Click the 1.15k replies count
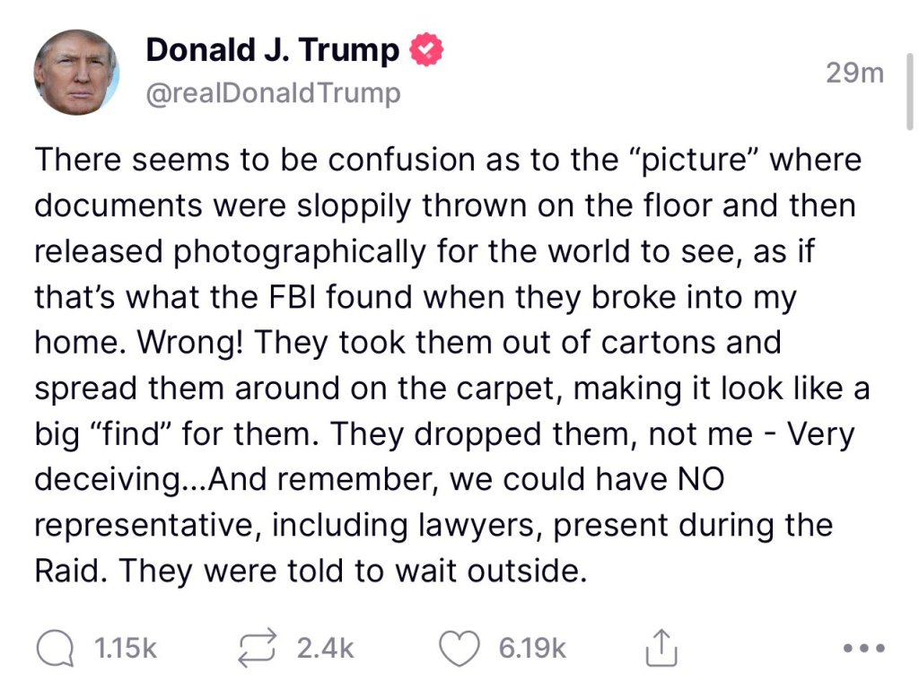The width and height of the screenshot is (919, 690). [126, 648]
